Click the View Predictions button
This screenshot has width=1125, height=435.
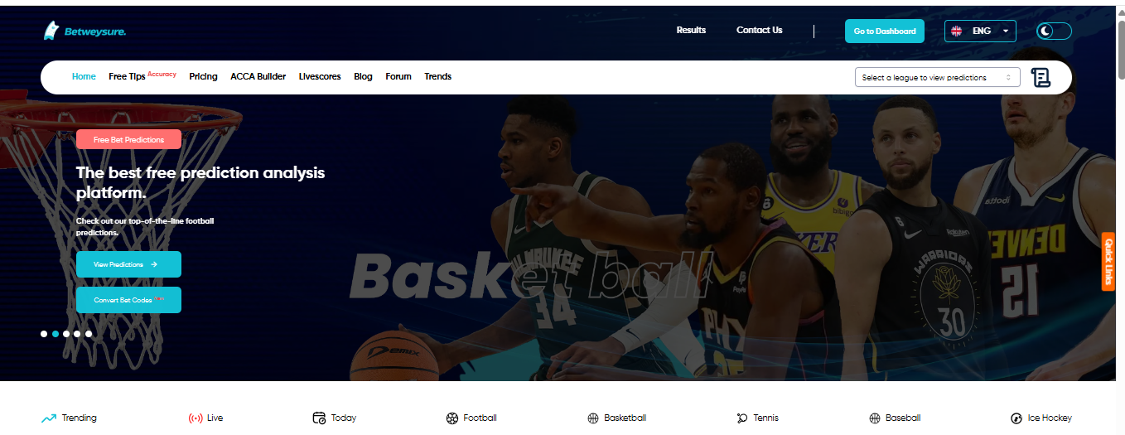tap(128, 264)
